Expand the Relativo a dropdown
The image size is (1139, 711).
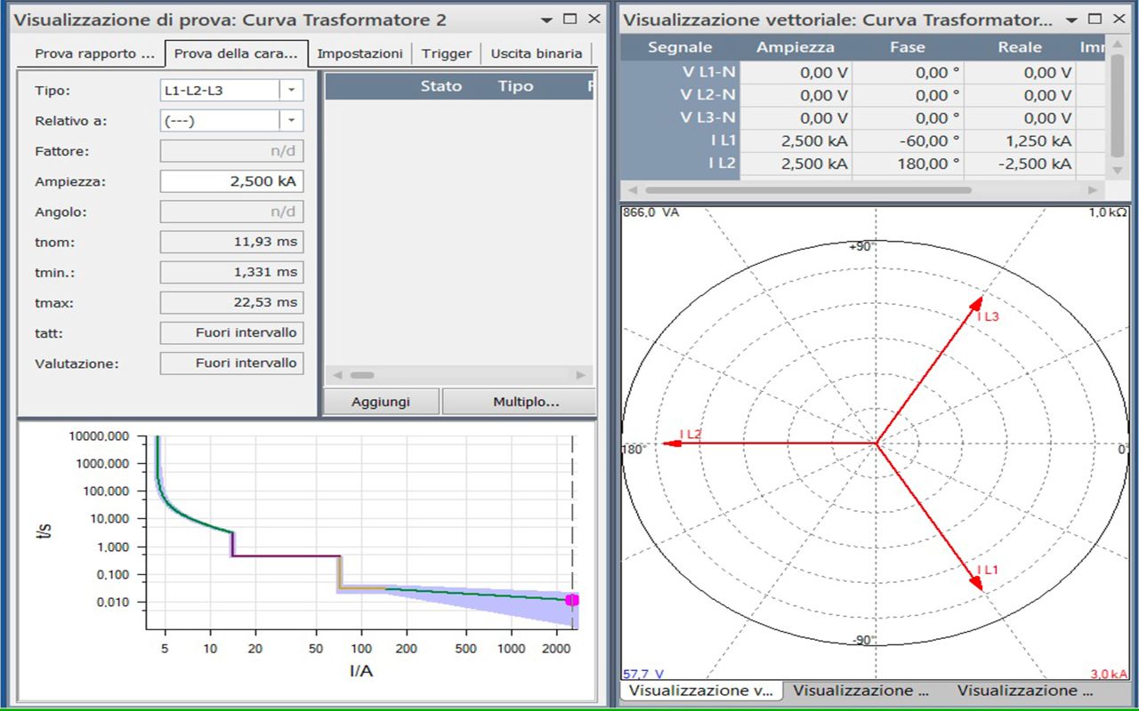[291, 121]
